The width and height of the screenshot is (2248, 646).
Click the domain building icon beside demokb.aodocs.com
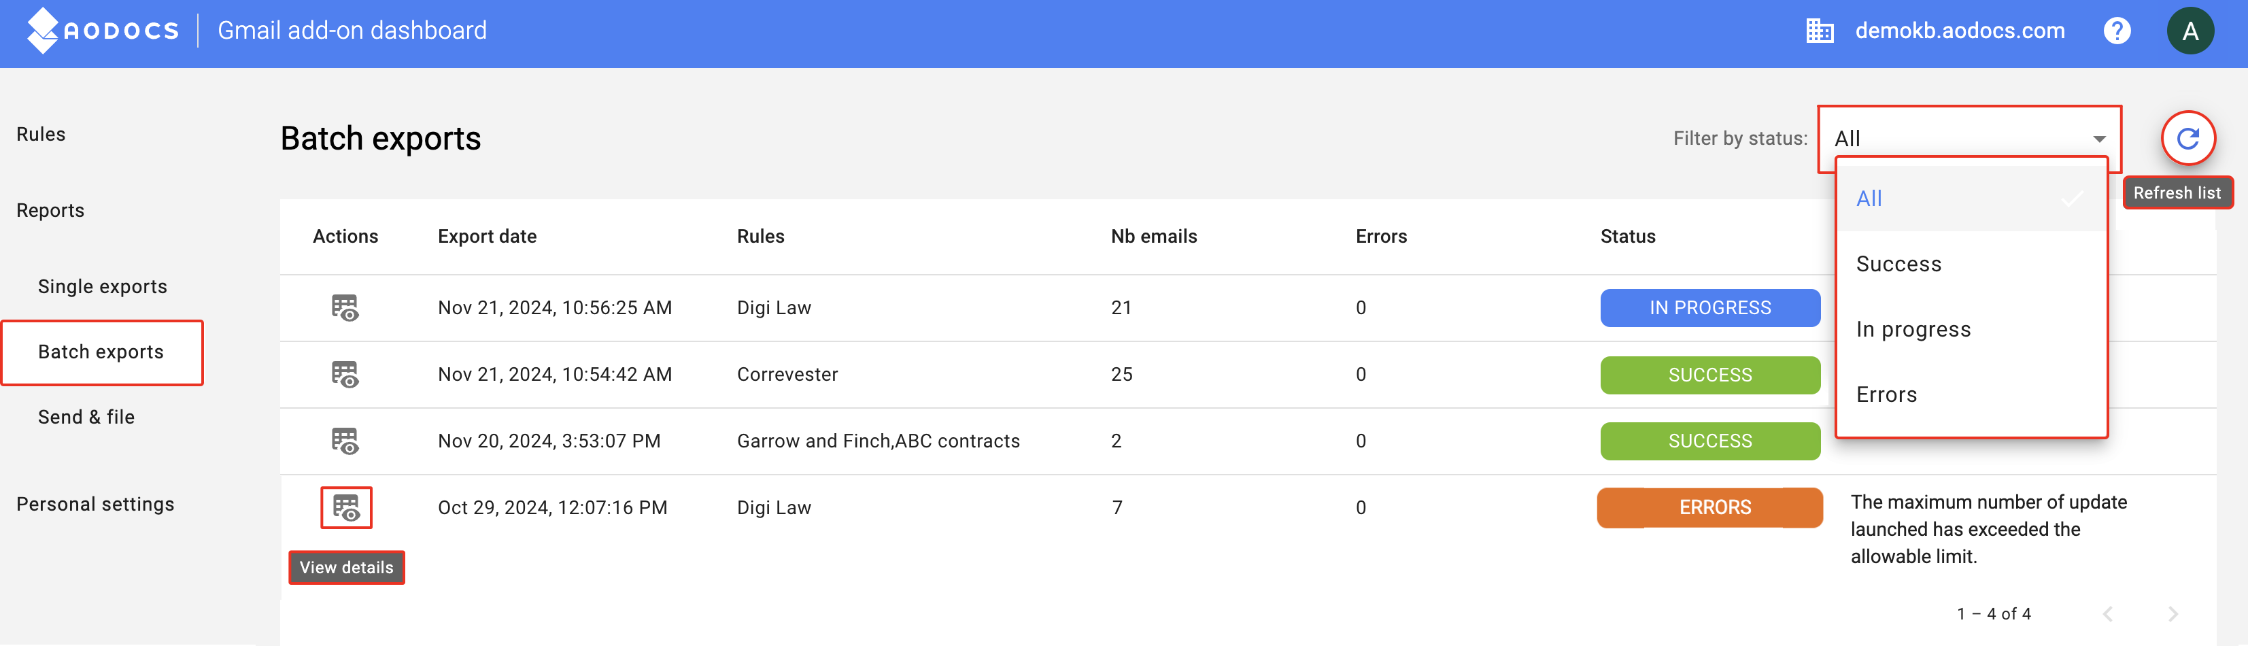click(x=1820, y=31)
